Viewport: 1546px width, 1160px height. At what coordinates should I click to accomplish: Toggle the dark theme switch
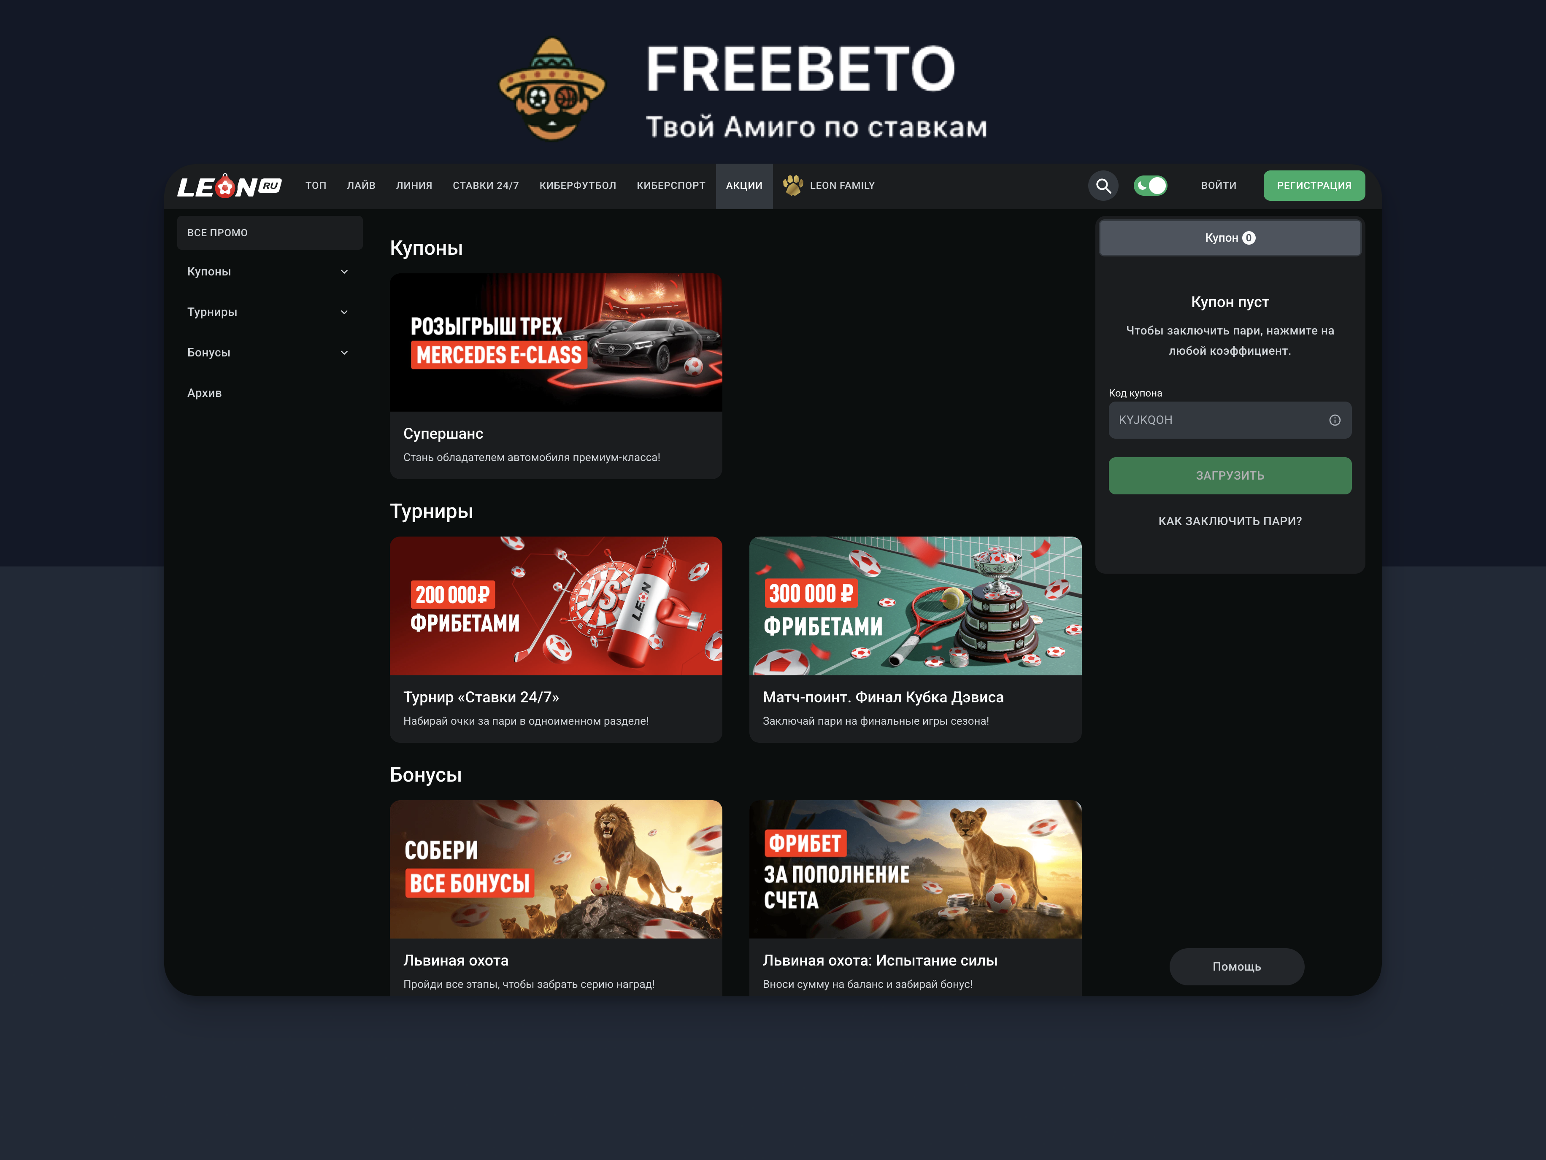point(1150,185)
